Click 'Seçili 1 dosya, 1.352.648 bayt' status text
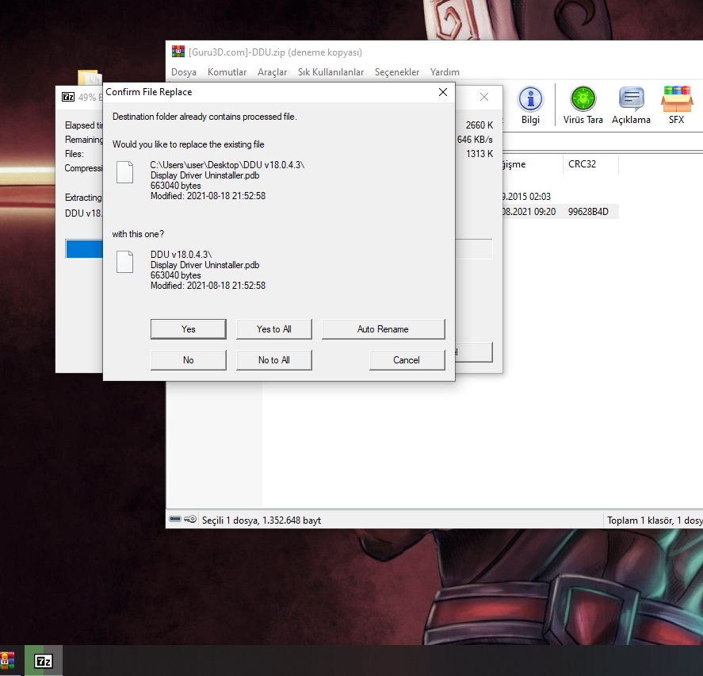Viewport: 703px width, 676px height. click(262, 520)
